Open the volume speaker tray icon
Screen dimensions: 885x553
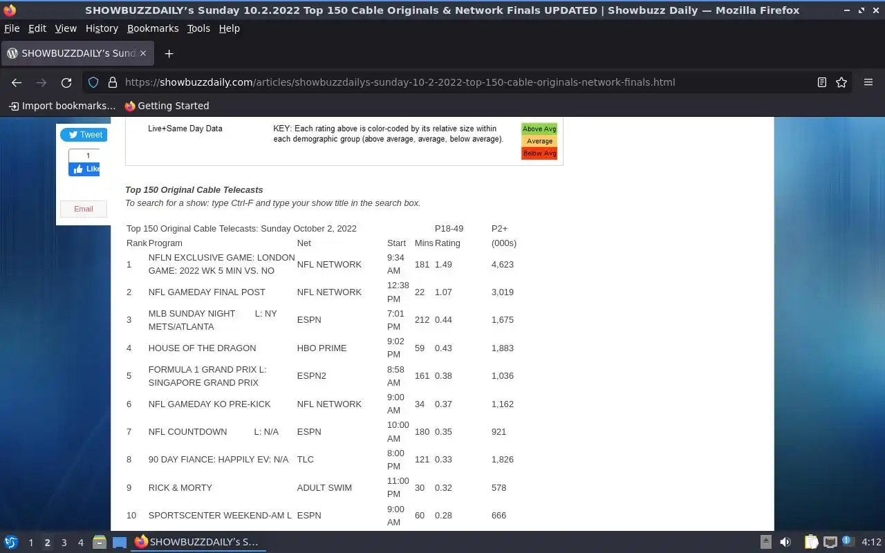pyautogui.click(x=785, y=542)
